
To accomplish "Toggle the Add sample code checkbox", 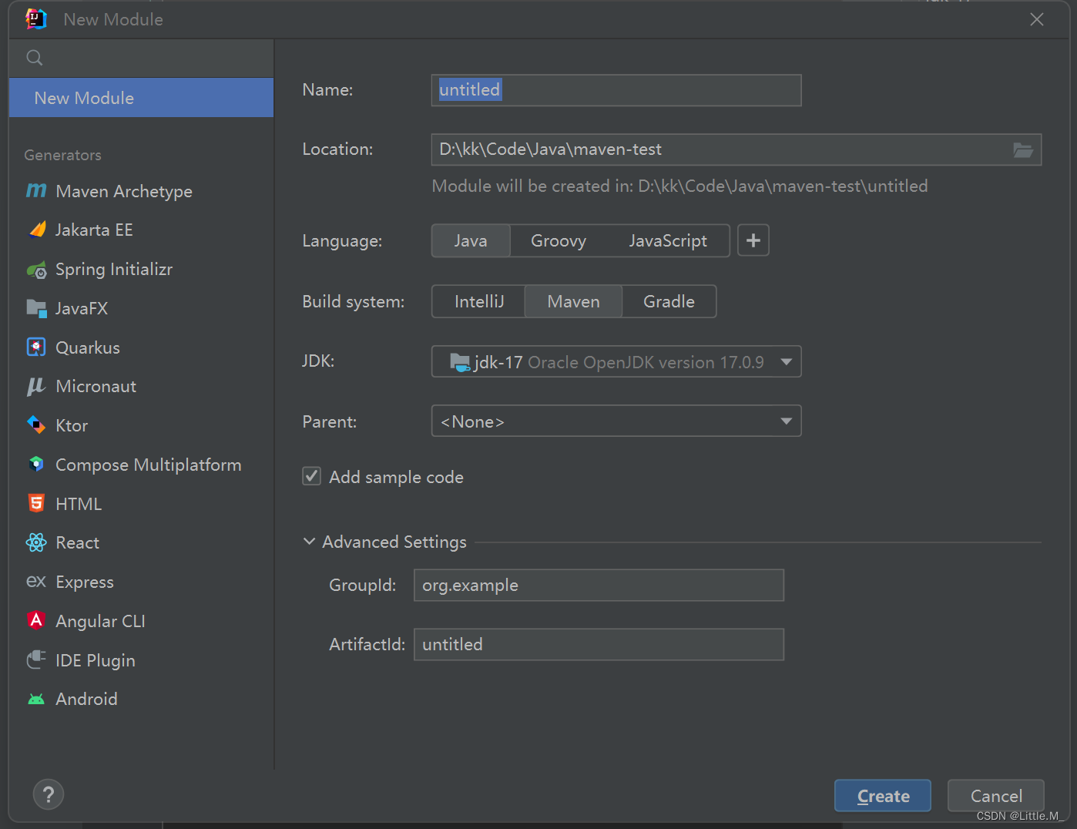I will click(x=312, y=476).
